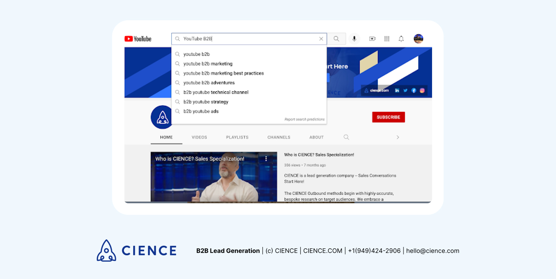This screenshot has height=279, width=556.
Task: Click the magnifying glass search icon
Action: click(x=336, y=38)
